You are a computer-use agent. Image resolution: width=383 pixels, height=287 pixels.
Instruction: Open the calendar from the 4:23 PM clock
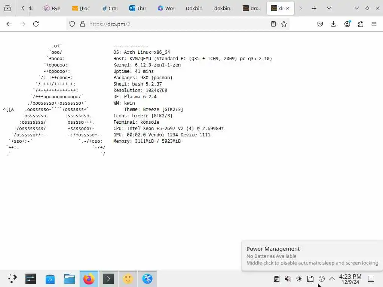350,279
